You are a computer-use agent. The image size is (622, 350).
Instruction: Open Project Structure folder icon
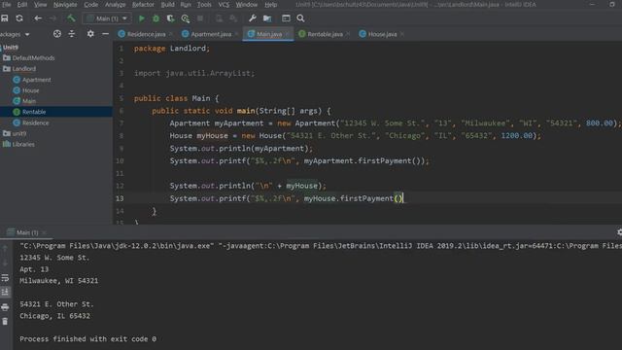pyautogui.click(x=267, y=18)
